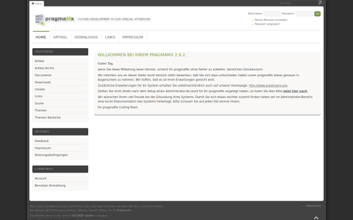Submit login with the ok button
Image resolution: width=353 pixels, height=220 pixels.
(x=317, y=13)
